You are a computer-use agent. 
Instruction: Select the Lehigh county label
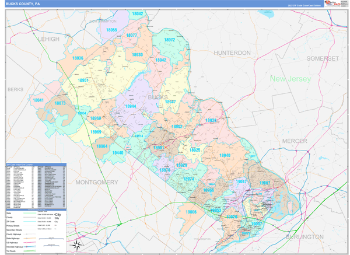click(49, 39)
